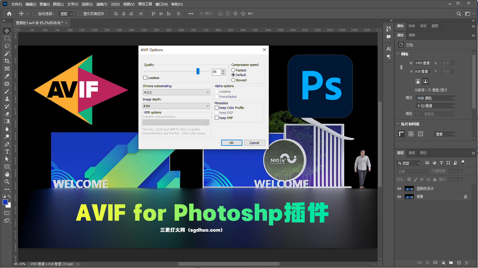Viewport: 478px width, 268px height.
Task: Delete layer with trash icon
Action: [x=467, y=263]
